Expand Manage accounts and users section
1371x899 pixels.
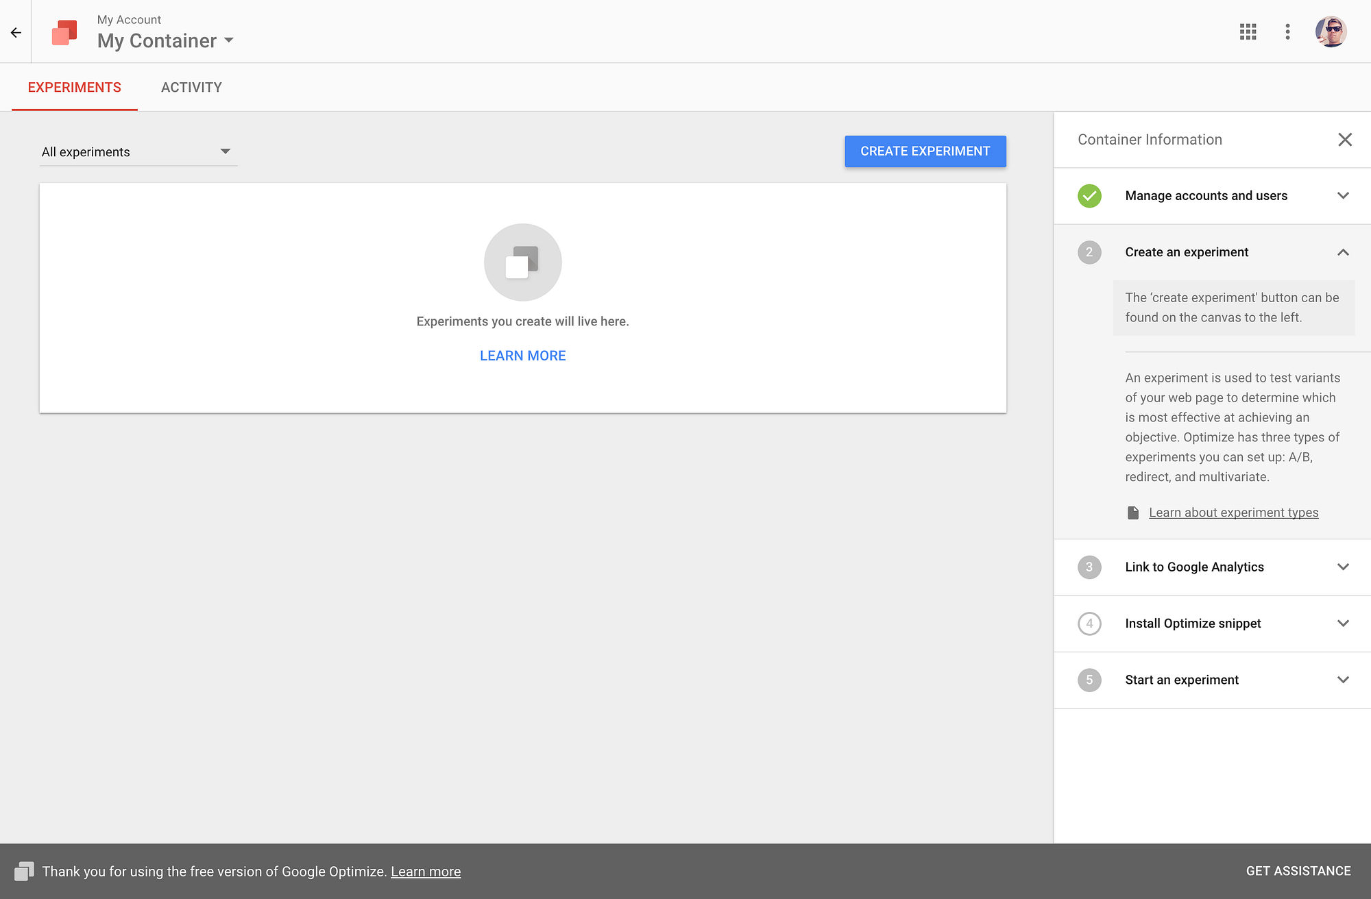(x=1343, y=196)
